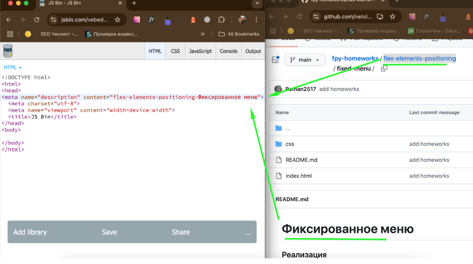Viewport: 473px width, 264px height.
Task: Bookmark GitHub page with star icon
Action: [393, 16]
